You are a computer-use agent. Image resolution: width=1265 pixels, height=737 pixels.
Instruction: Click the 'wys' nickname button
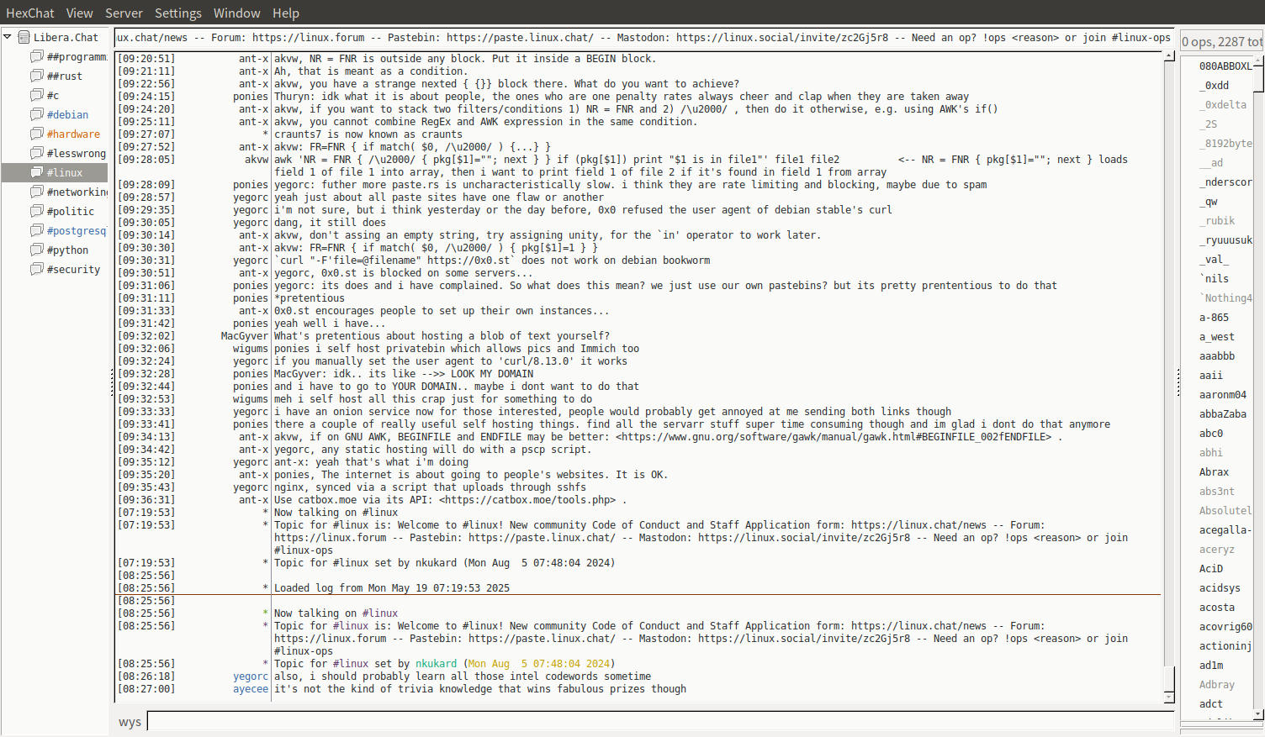point(130,722)
